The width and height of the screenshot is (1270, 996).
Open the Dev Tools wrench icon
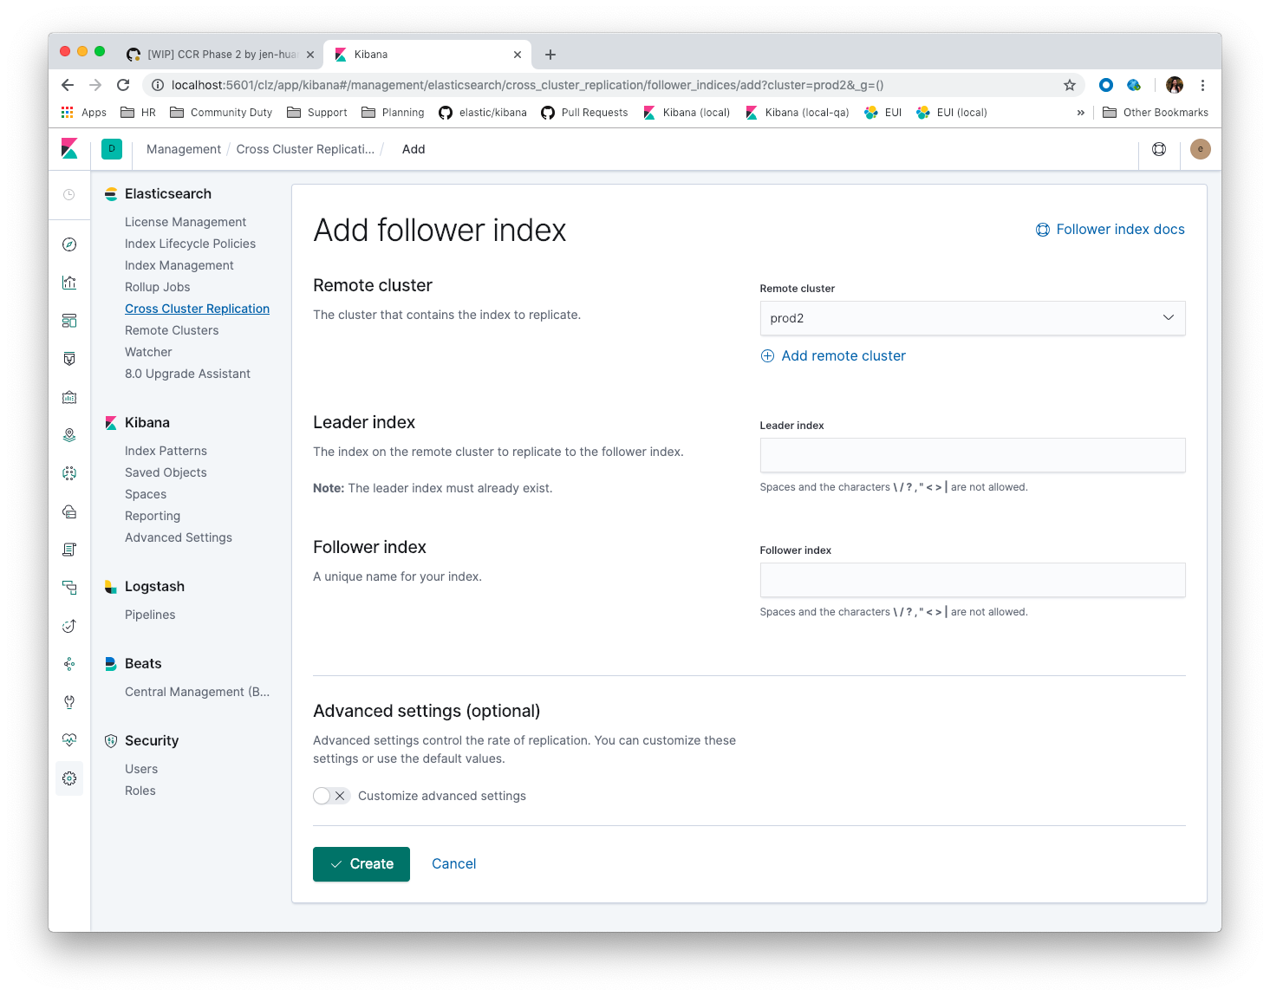pos(69,702)
